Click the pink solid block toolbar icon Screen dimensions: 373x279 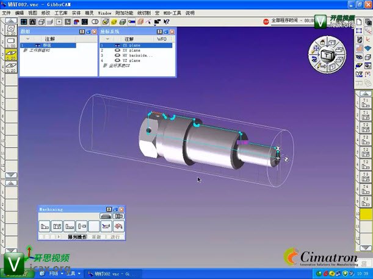(140, 22)
